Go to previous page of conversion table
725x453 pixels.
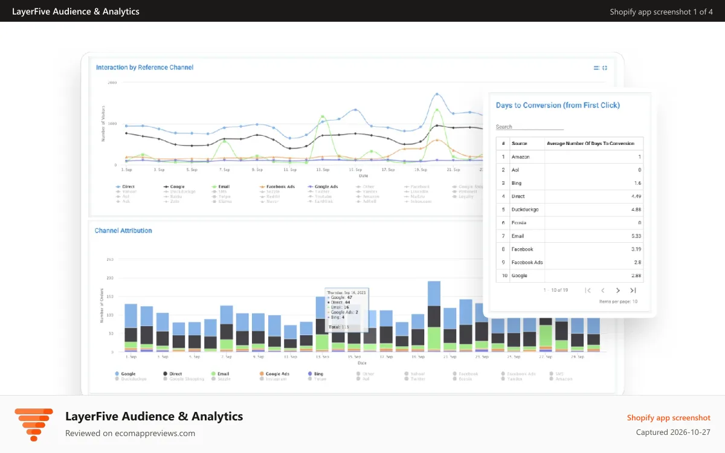pos(603,291)
